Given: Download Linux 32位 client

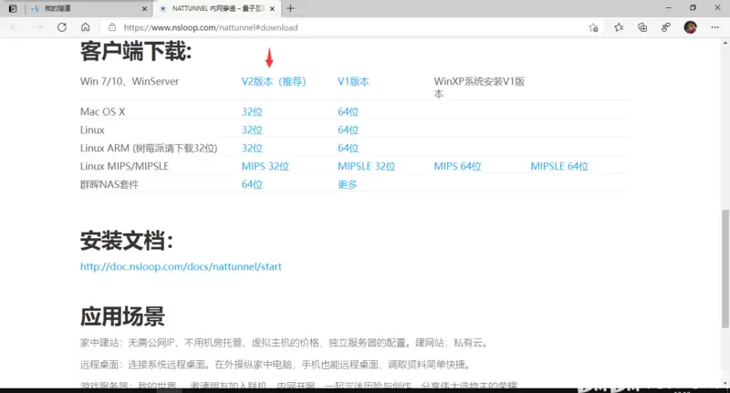Looking at the screenshot, I should [252, 129].
